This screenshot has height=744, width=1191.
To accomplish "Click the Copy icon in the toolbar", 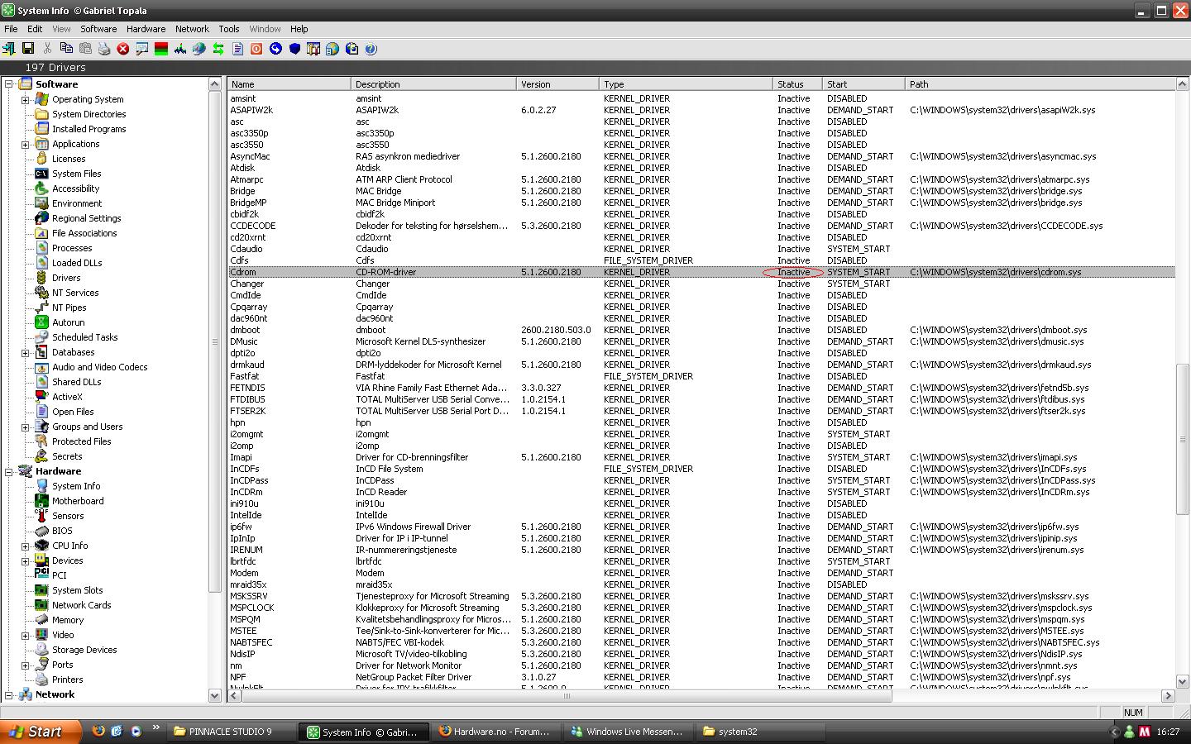I will tap(66, 49).
